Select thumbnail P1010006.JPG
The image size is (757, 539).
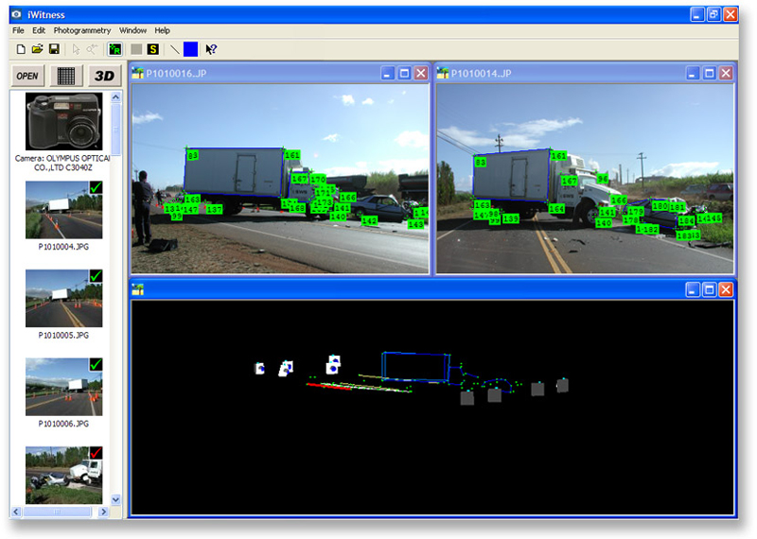click(x=63, y=387)
